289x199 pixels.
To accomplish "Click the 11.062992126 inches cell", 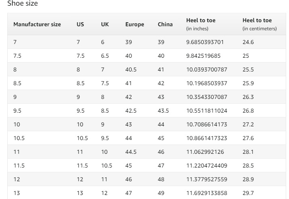I will click(205, 152).
